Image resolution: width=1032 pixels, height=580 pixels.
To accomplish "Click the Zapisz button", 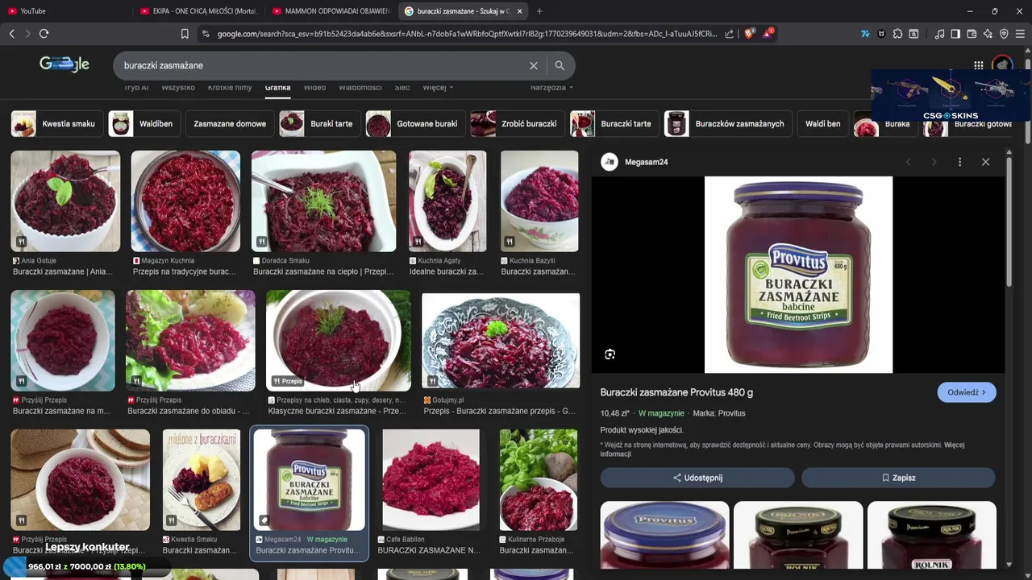I will click(898, 478).
